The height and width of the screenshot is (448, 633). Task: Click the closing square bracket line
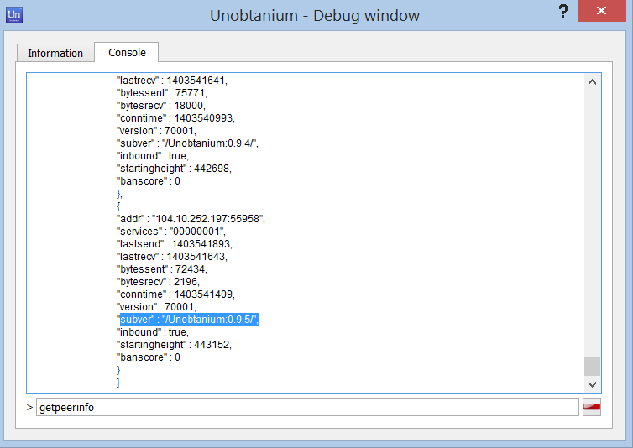118,383
